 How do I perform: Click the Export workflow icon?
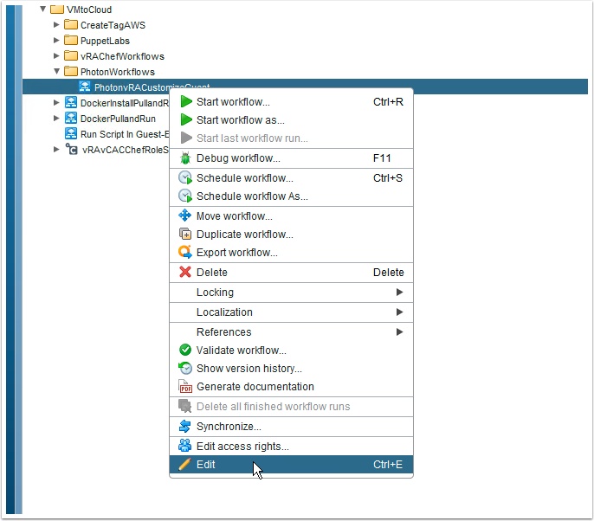[x=185, y=253]
